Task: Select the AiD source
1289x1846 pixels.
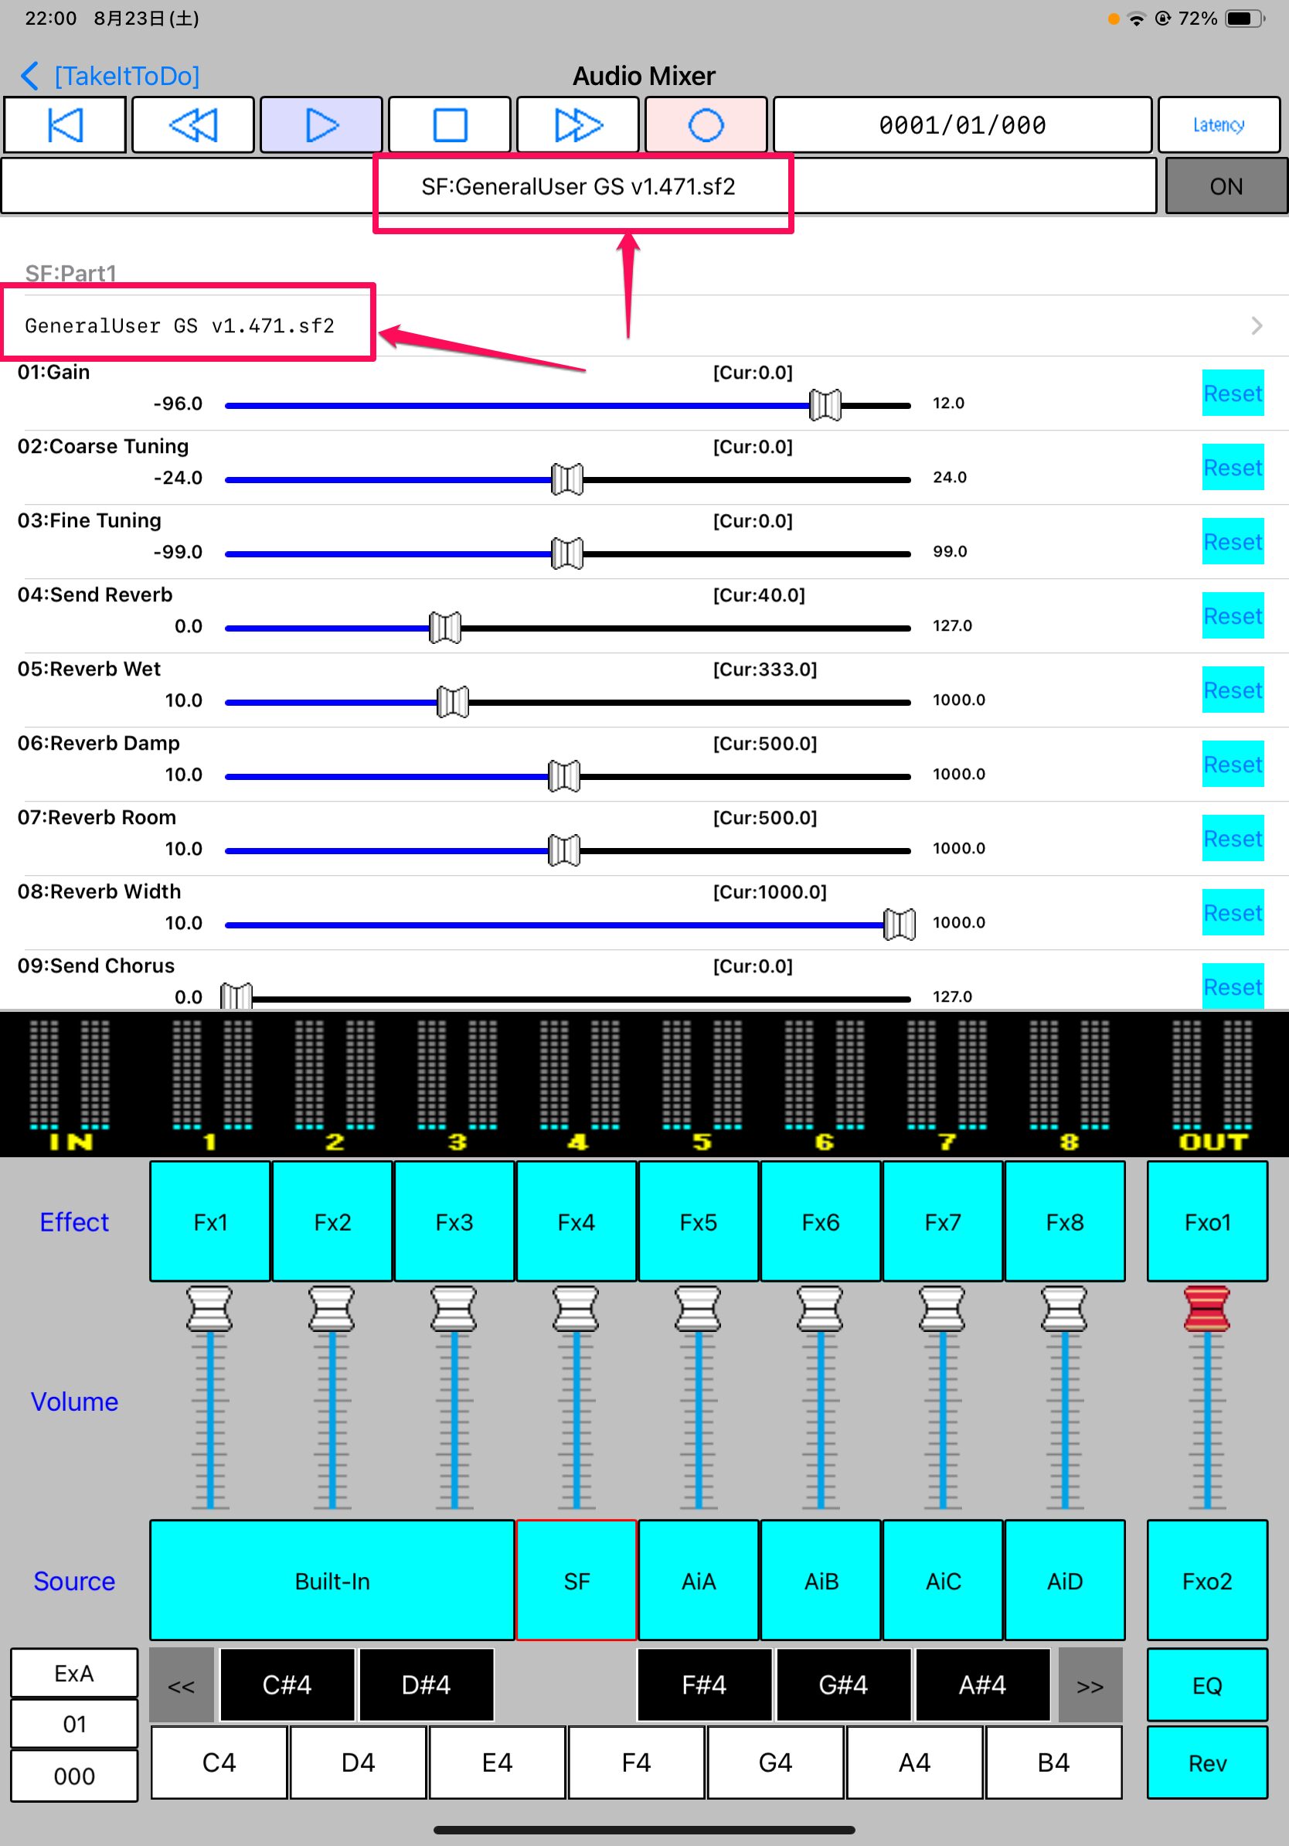Action: click(1065, 1581)
